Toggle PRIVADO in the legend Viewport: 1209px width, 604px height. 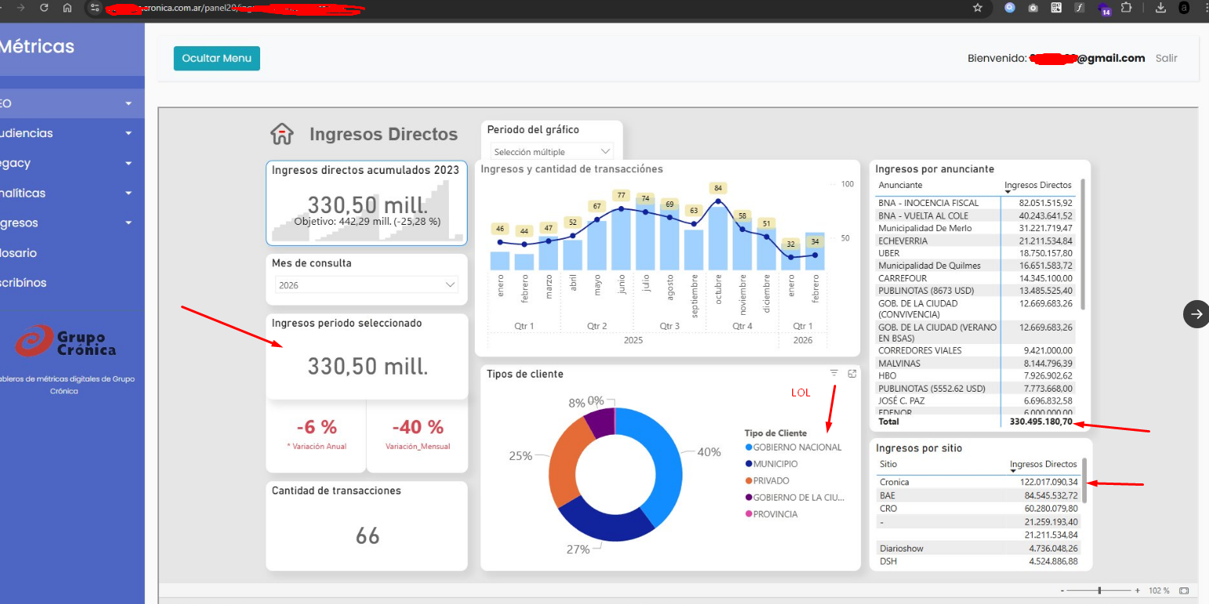(x=767, y=481)
